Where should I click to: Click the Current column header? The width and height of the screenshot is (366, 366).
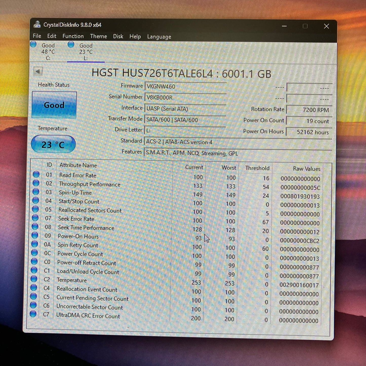[x=194, y=167]
